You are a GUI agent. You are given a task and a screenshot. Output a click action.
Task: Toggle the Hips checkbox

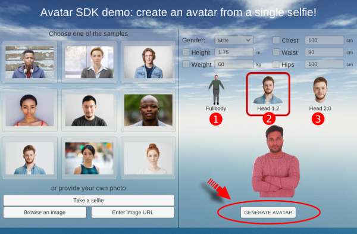(276, 64)
